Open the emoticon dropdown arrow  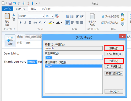pos(125,19)
